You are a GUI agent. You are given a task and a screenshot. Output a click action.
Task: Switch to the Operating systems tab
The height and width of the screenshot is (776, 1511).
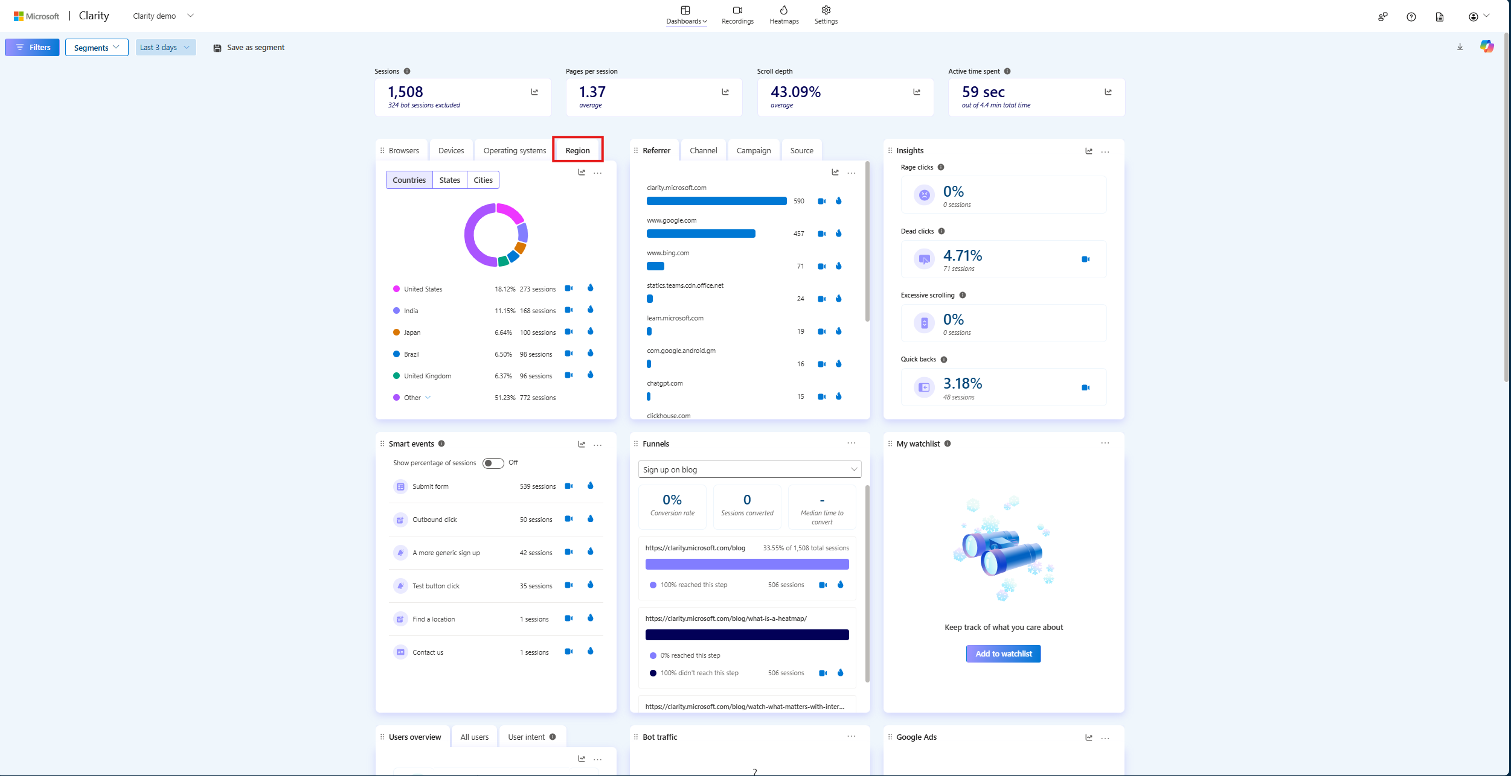515,150
